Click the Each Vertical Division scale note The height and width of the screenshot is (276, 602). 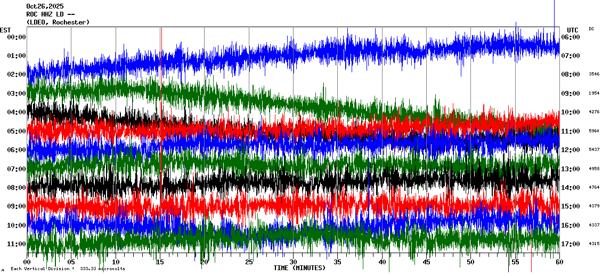68,269
